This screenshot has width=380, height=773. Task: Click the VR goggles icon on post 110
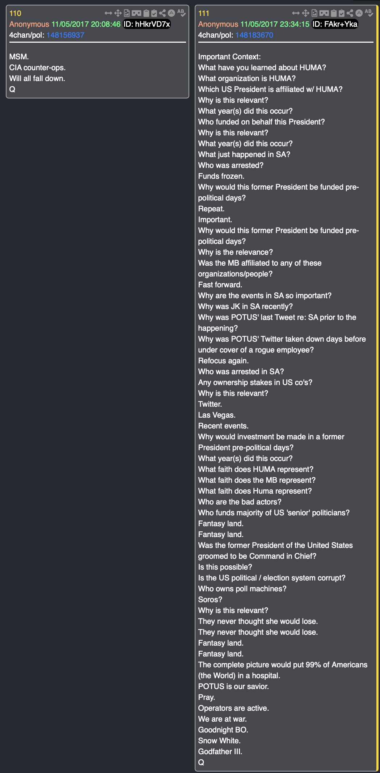tap(136, 13)
